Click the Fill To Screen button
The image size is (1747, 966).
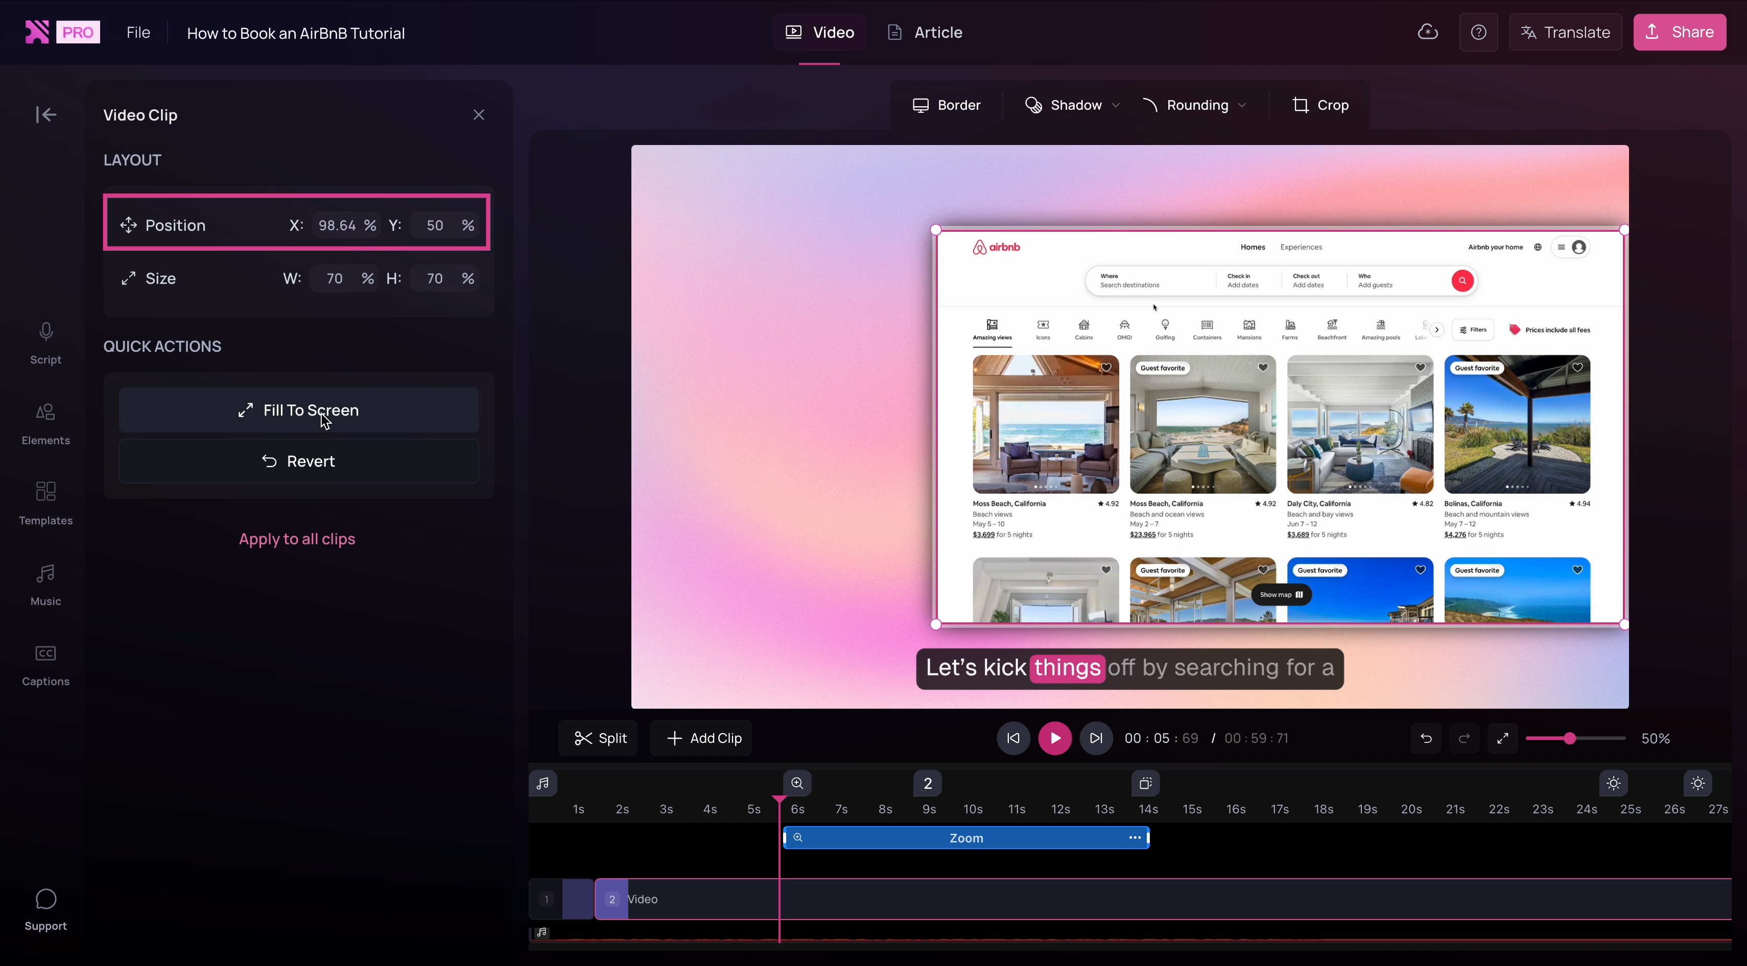(x=299, y=410)
